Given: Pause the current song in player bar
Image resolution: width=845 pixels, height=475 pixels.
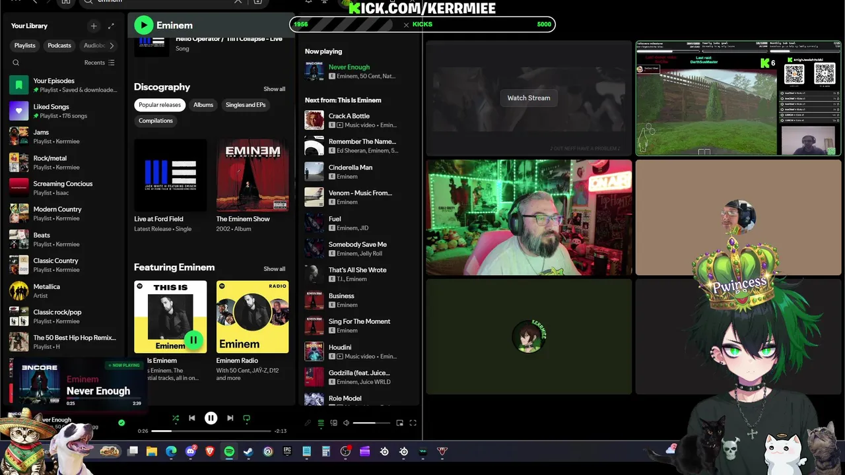Looking at the screenshot, I should point(211,418).
